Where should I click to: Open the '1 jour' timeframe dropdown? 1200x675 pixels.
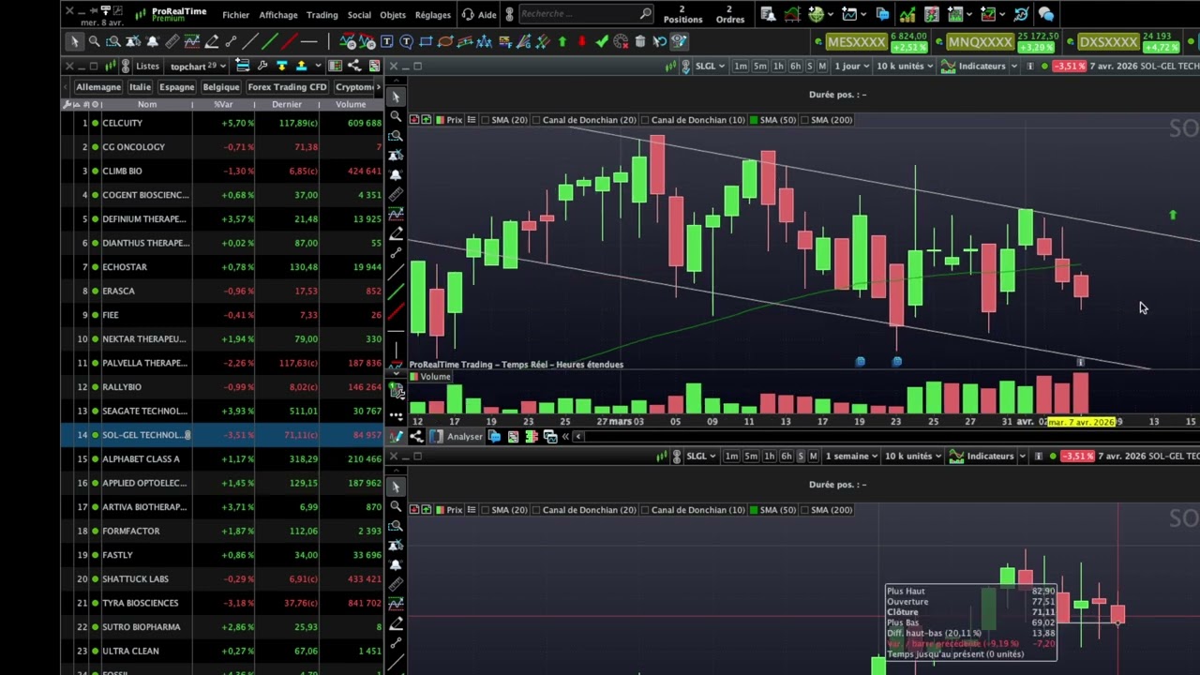point(851,66)
